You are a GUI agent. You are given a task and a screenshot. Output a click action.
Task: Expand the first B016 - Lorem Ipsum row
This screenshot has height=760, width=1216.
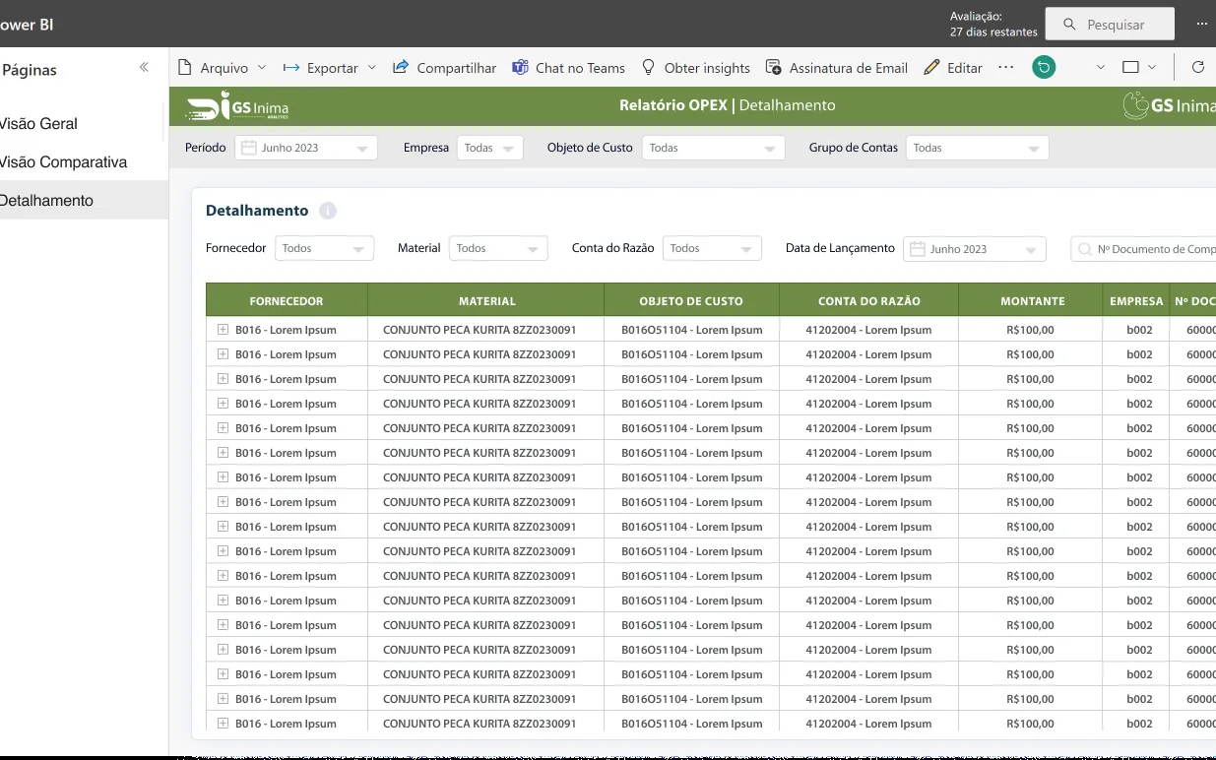pyautogui.click(x=223, y=330)
